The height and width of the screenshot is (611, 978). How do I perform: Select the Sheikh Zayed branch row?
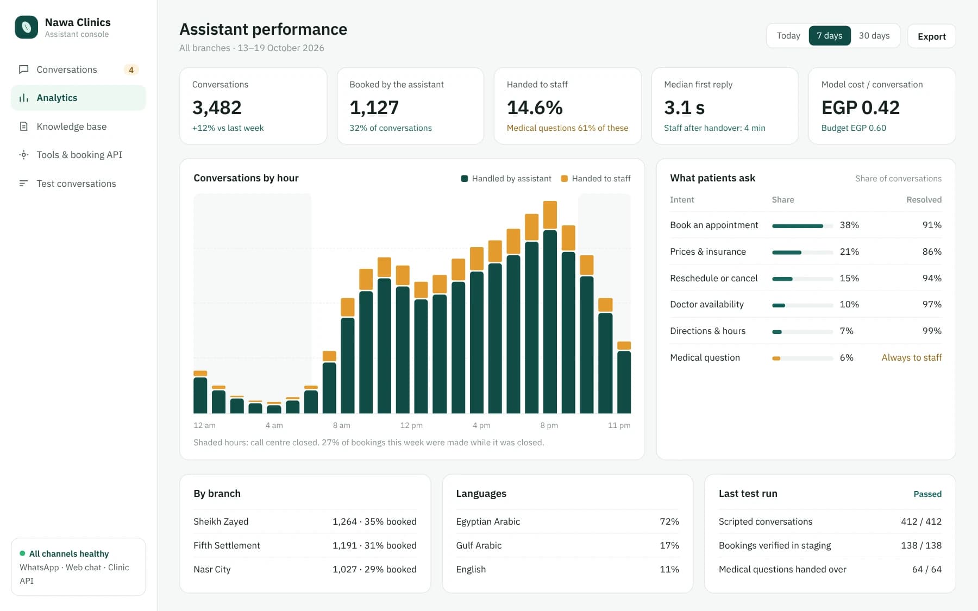305,521
